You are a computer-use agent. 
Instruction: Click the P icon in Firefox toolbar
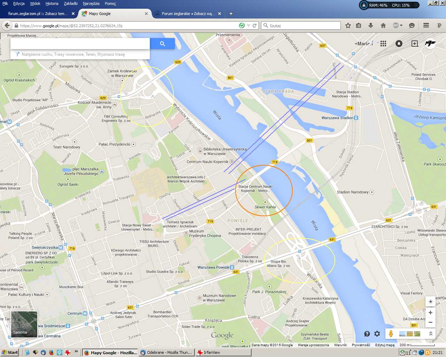pyautogui.click(x=439, y=25)
